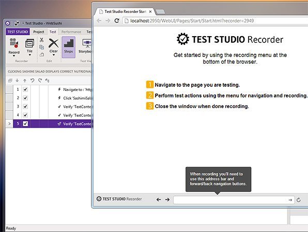Click the recorder bar back arrow
This screenshot has width=308, height=232.
point(159,199)
